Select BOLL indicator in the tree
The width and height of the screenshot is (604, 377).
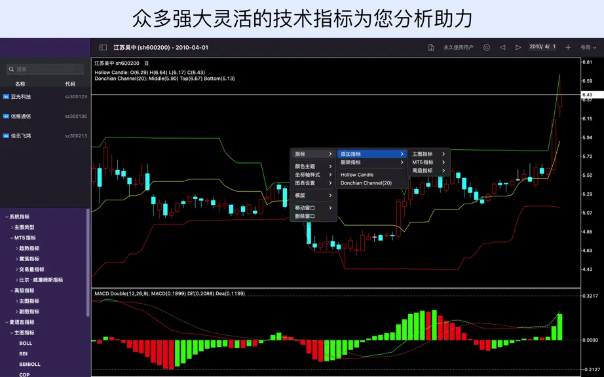[26, 343]
